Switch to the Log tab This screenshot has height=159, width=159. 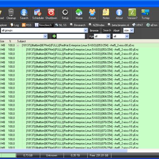click(x=15, y=25)
